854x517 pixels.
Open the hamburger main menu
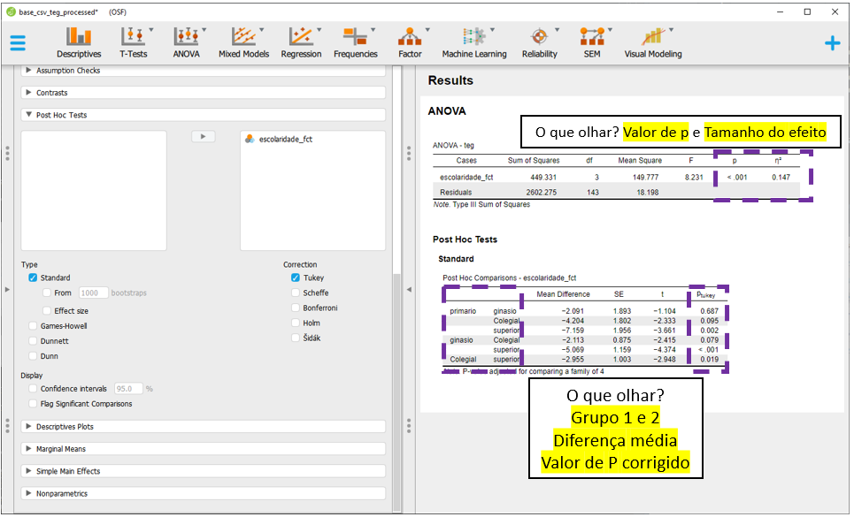[x=18, y=43]
